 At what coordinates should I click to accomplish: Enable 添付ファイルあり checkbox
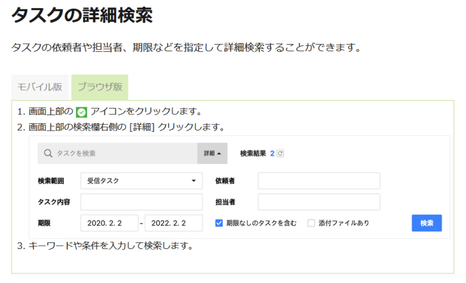coord(311,223)
